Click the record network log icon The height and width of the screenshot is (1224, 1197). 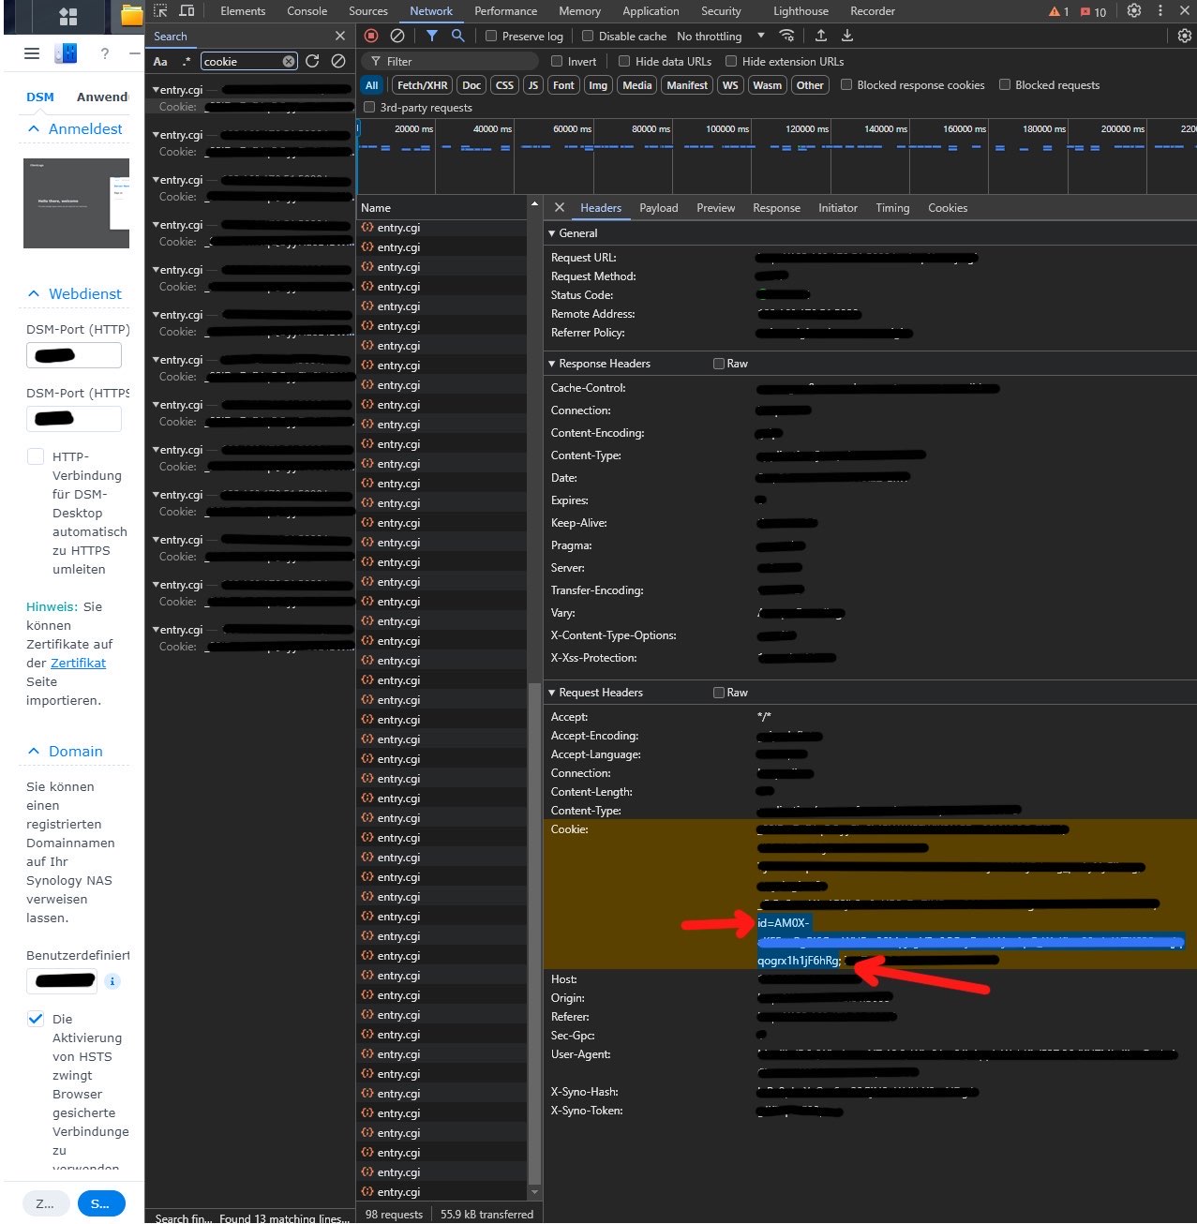(x=371, y=36)
